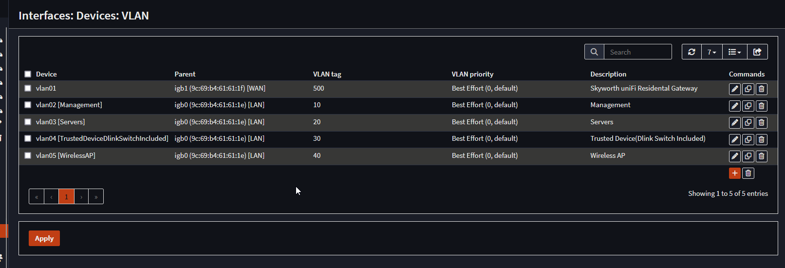Toggle the select-all checkbox in header
The width and height of the screenshot is (785, 268).
28,74
